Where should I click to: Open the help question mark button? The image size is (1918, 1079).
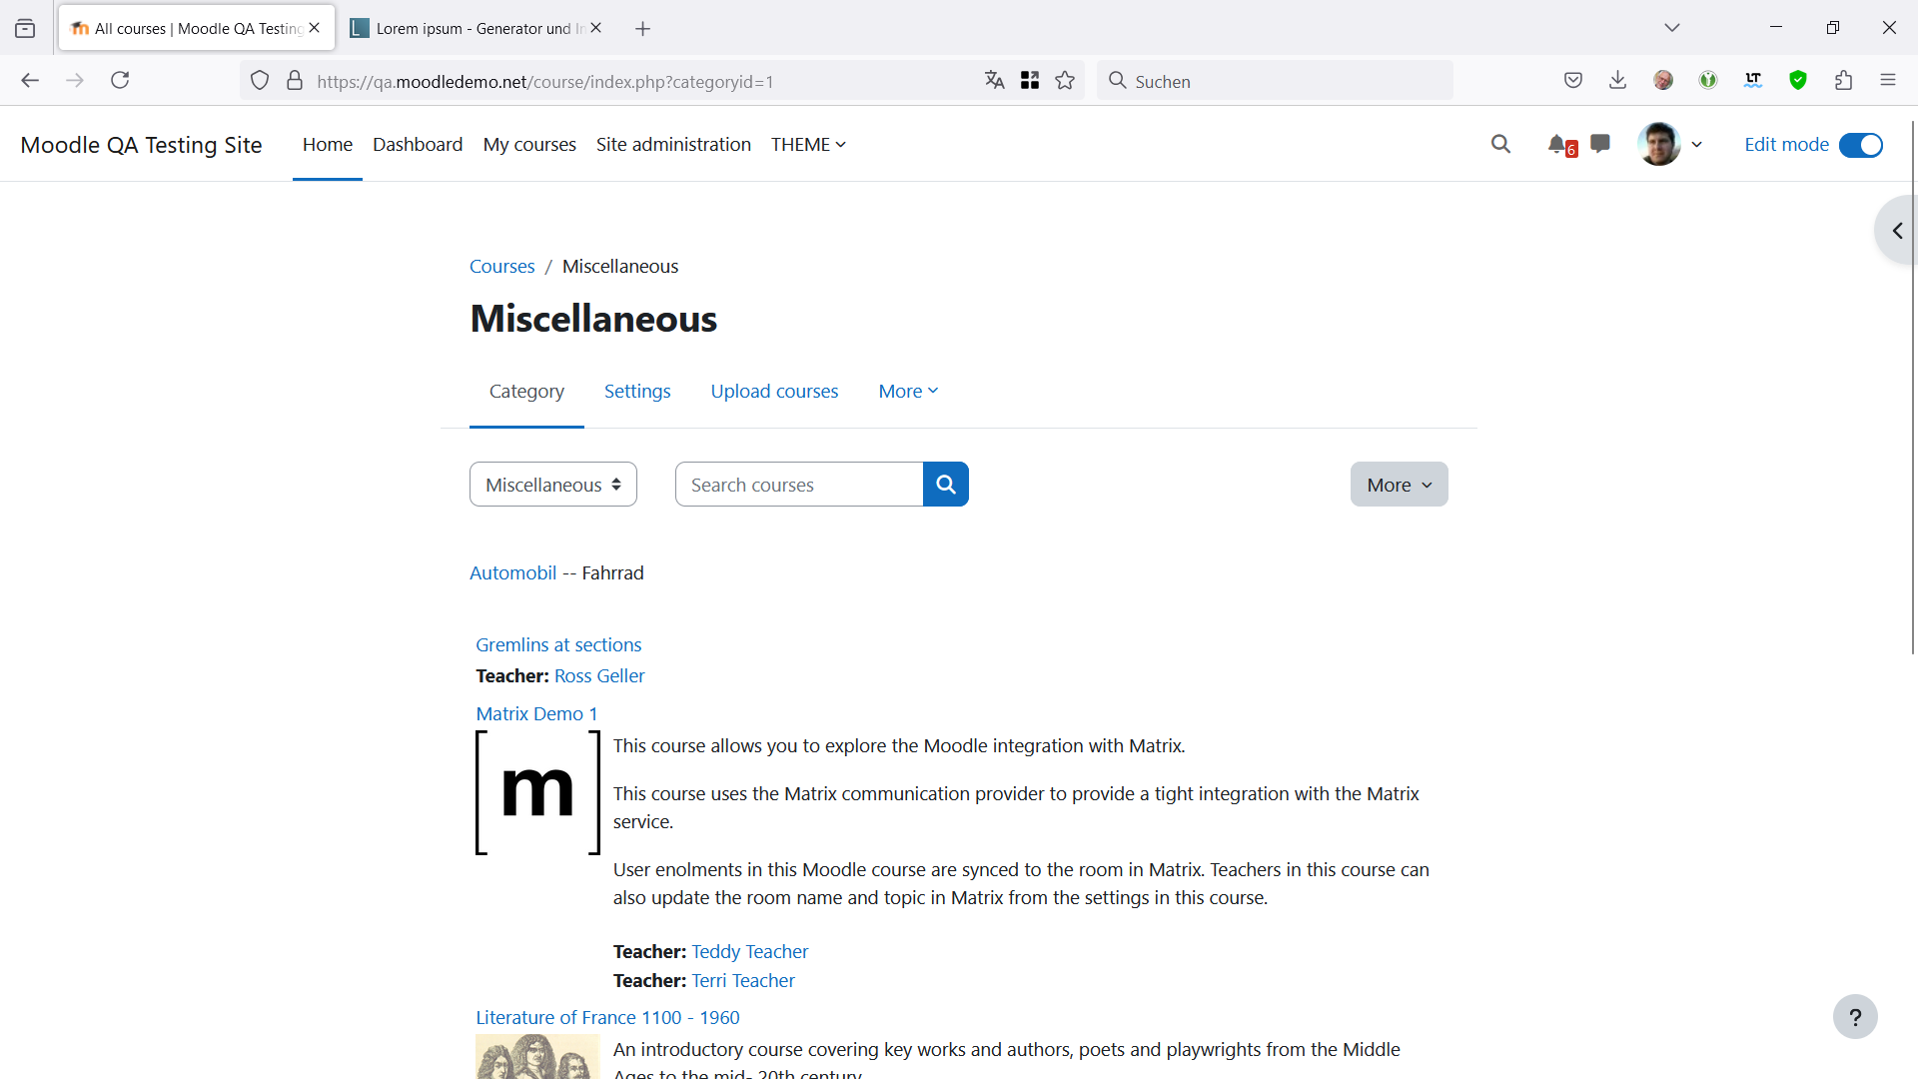click(1855, 1017)
